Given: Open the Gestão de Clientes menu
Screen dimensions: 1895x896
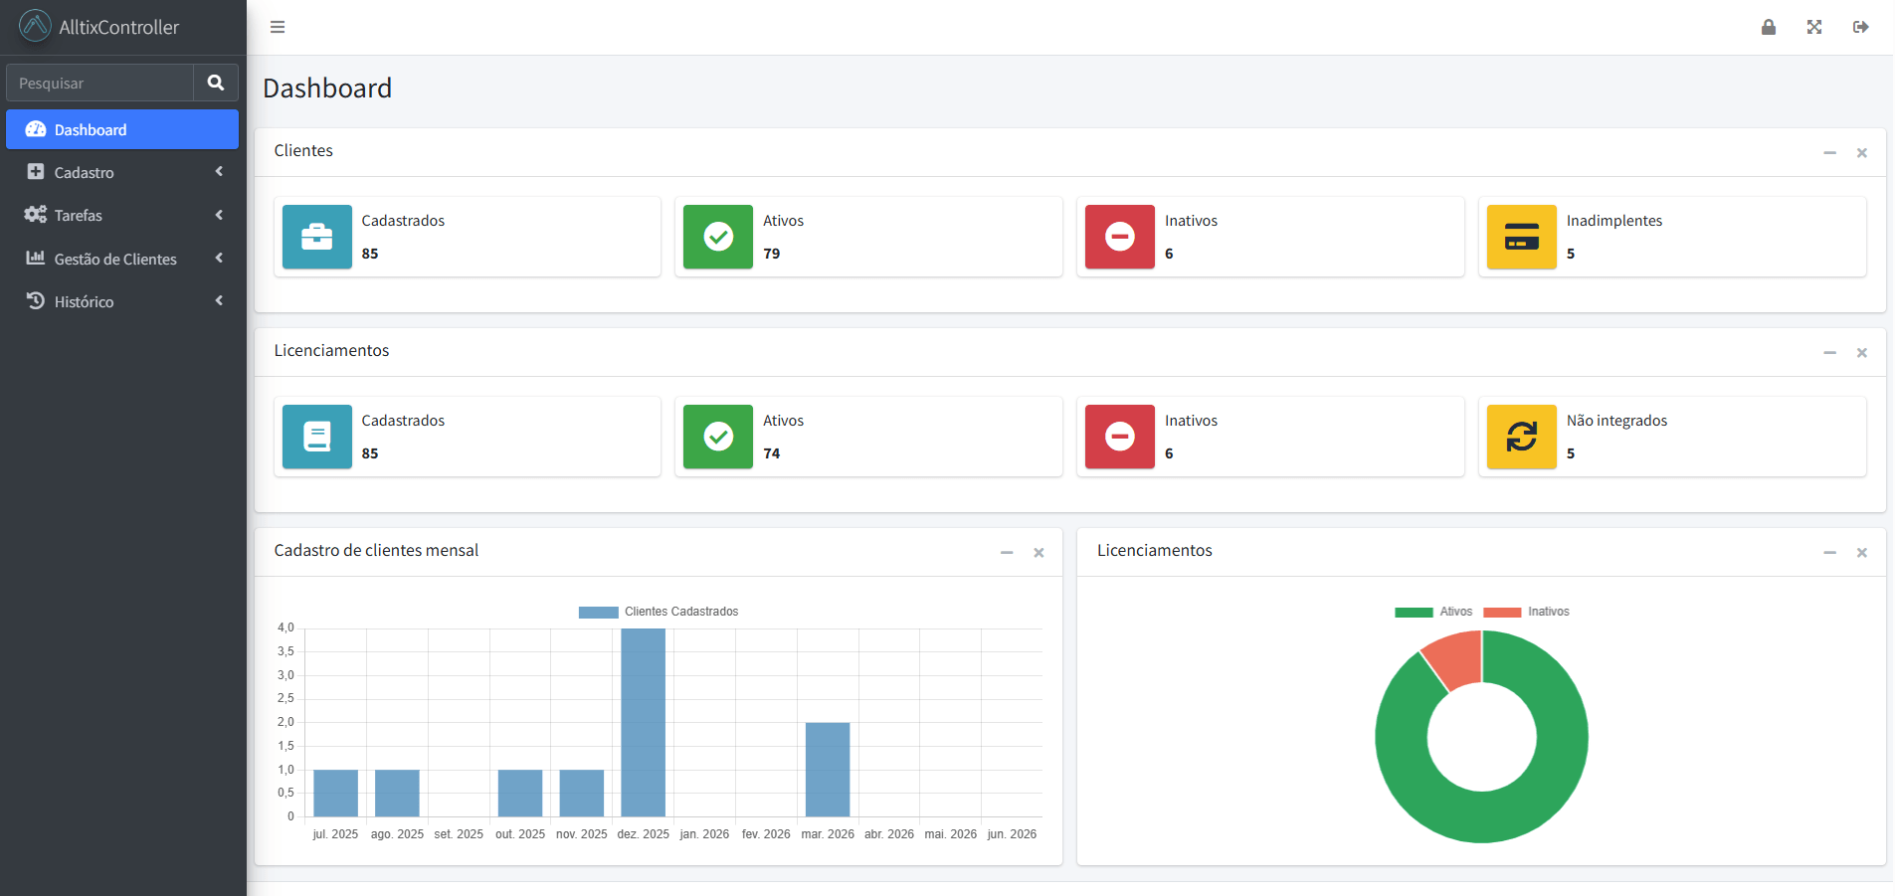Looking at the screenshot, I should click(x=122, y=258).
